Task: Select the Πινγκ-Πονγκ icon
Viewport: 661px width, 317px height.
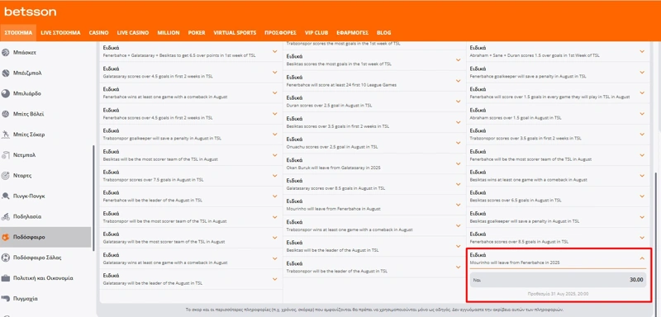Action: [x=6, y=196]
